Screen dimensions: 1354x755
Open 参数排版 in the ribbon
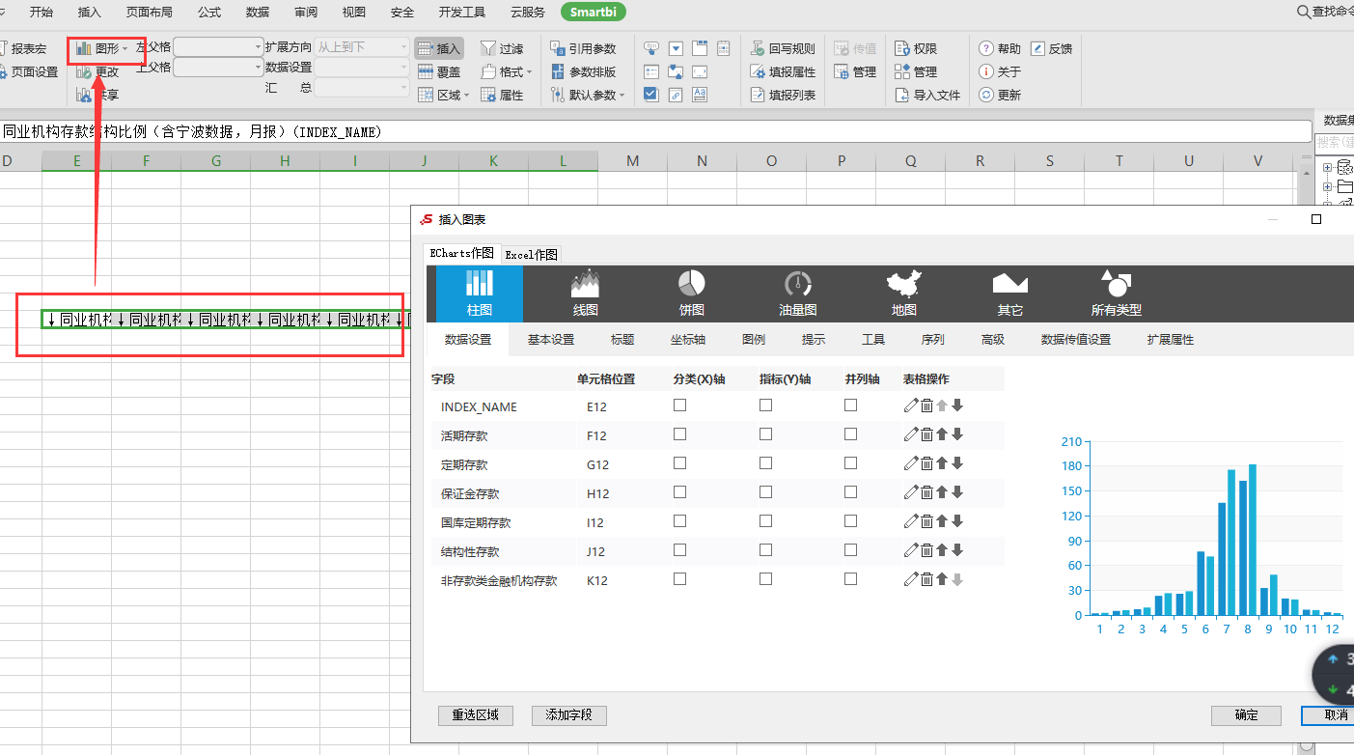(x=583, y=71)
